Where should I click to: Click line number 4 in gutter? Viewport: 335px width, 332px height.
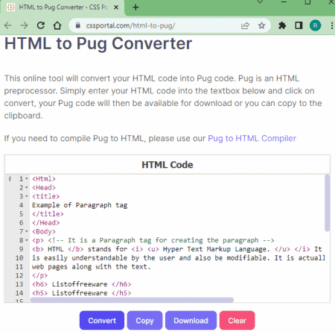click(x=21, y=205)
